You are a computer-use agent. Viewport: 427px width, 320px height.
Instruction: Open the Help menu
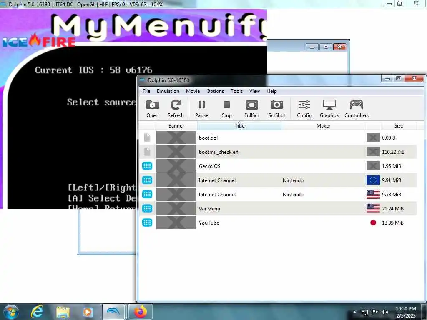tap(271, 91)
